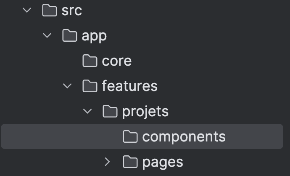Select the core folder label
The height and width of the screenshot is (176, 290).
pos(116,61)
